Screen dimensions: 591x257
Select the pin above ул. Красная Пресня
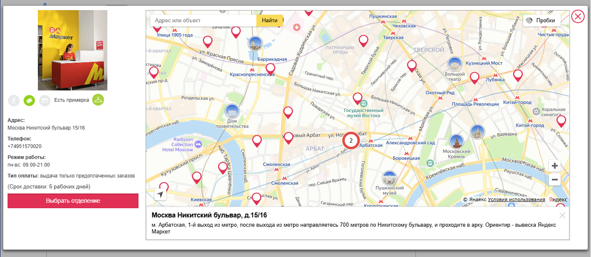pyautogui.click(x=208, y=42)
